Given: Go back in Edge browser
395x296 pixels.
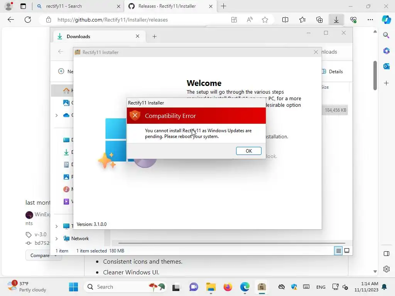Looking at the screenshot, I should pos(10,20).
